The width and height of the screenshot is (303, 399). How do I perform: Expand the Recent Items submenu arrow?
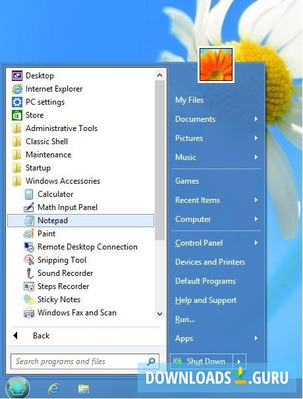[x=256, y=200]
